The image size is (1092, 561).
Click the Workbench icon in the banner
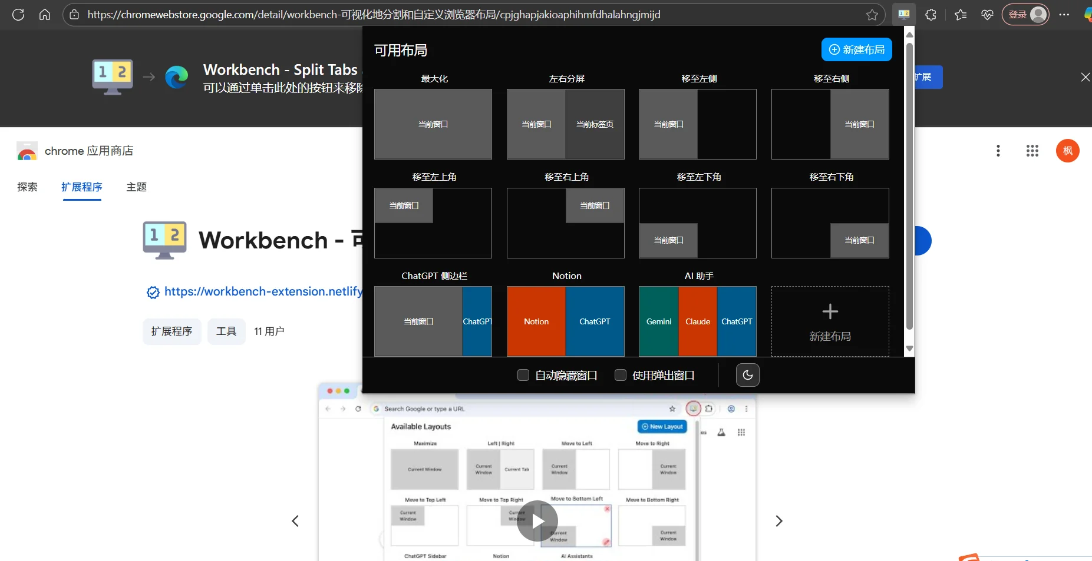tap(113, 77)
